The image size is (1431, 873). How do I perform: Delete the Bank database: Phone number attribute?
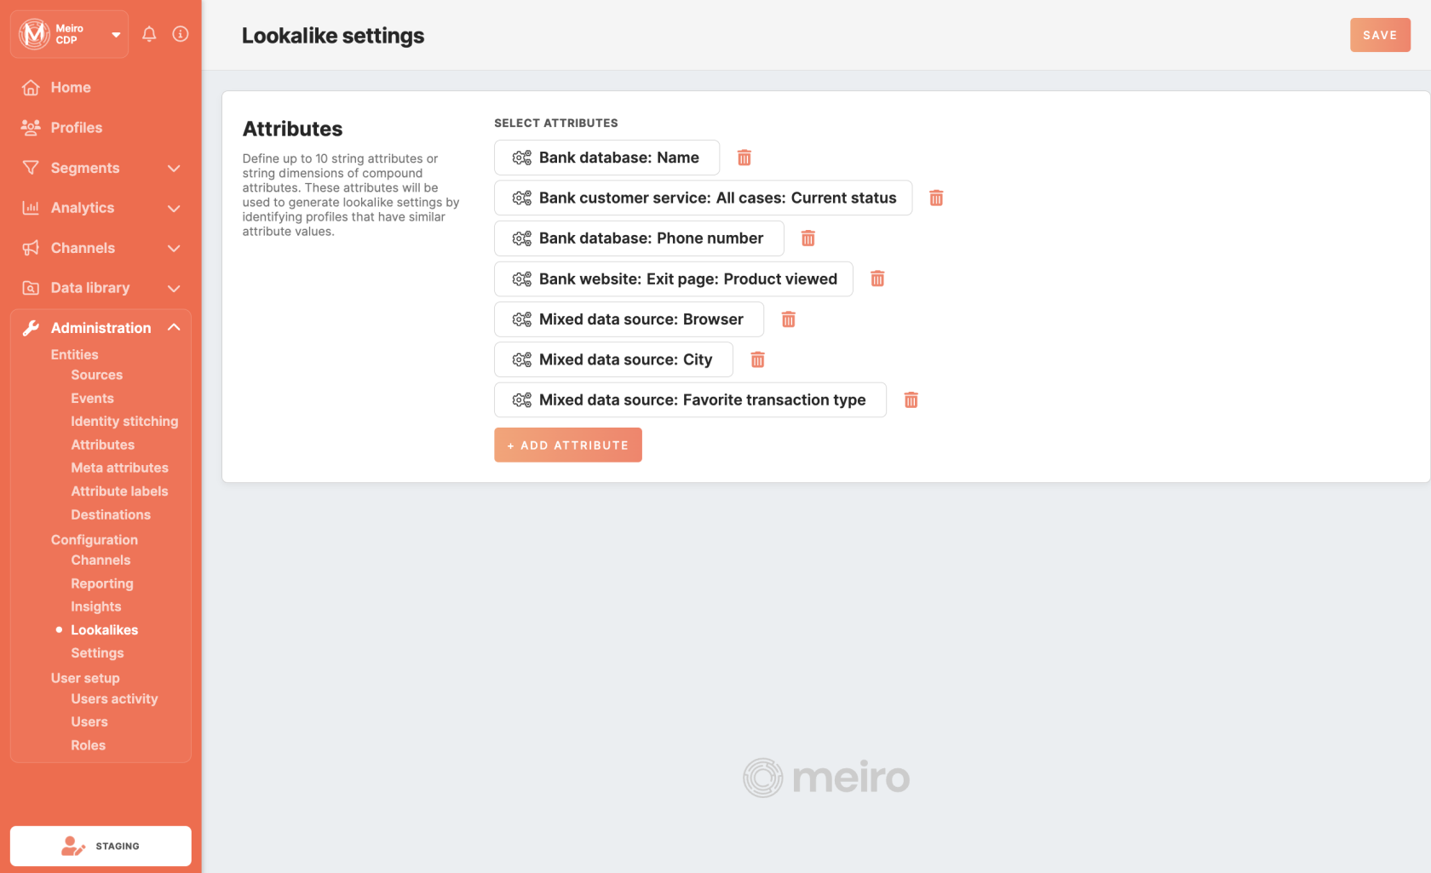[808, 238]
